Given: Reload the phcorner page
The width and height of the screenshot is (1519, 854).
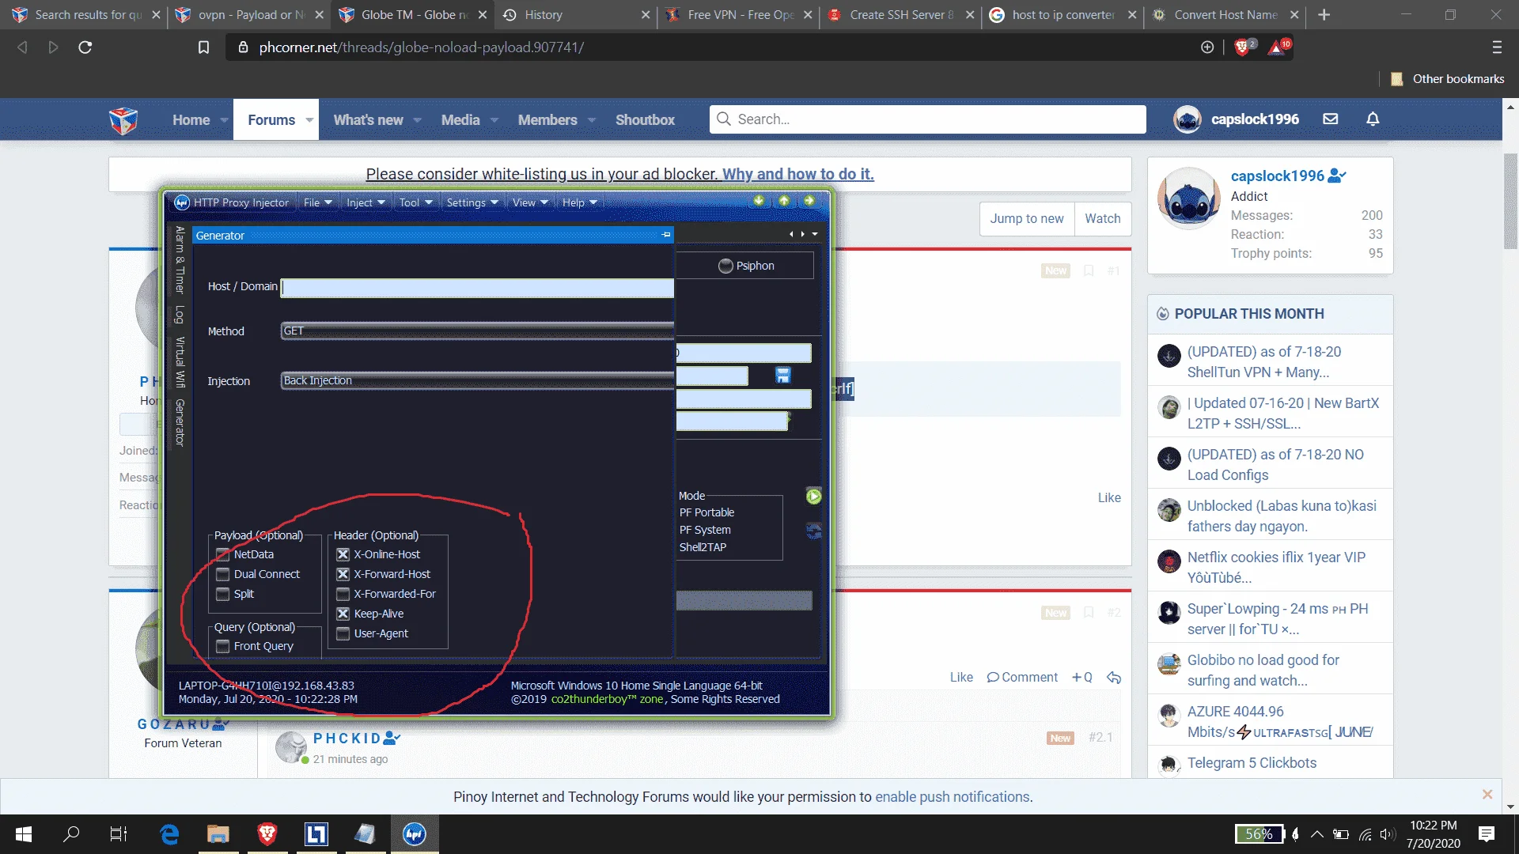Looking at the screenshot, I should [x=85, y=47].
